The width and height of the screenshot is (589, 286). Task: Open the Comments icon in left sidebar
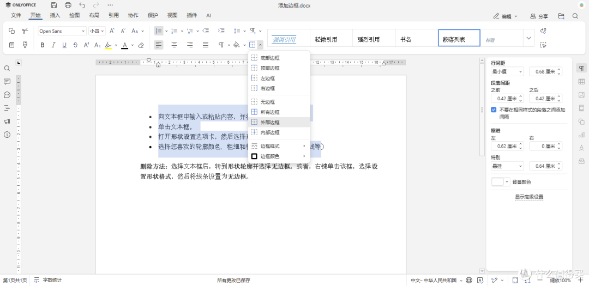click(7, 82)
